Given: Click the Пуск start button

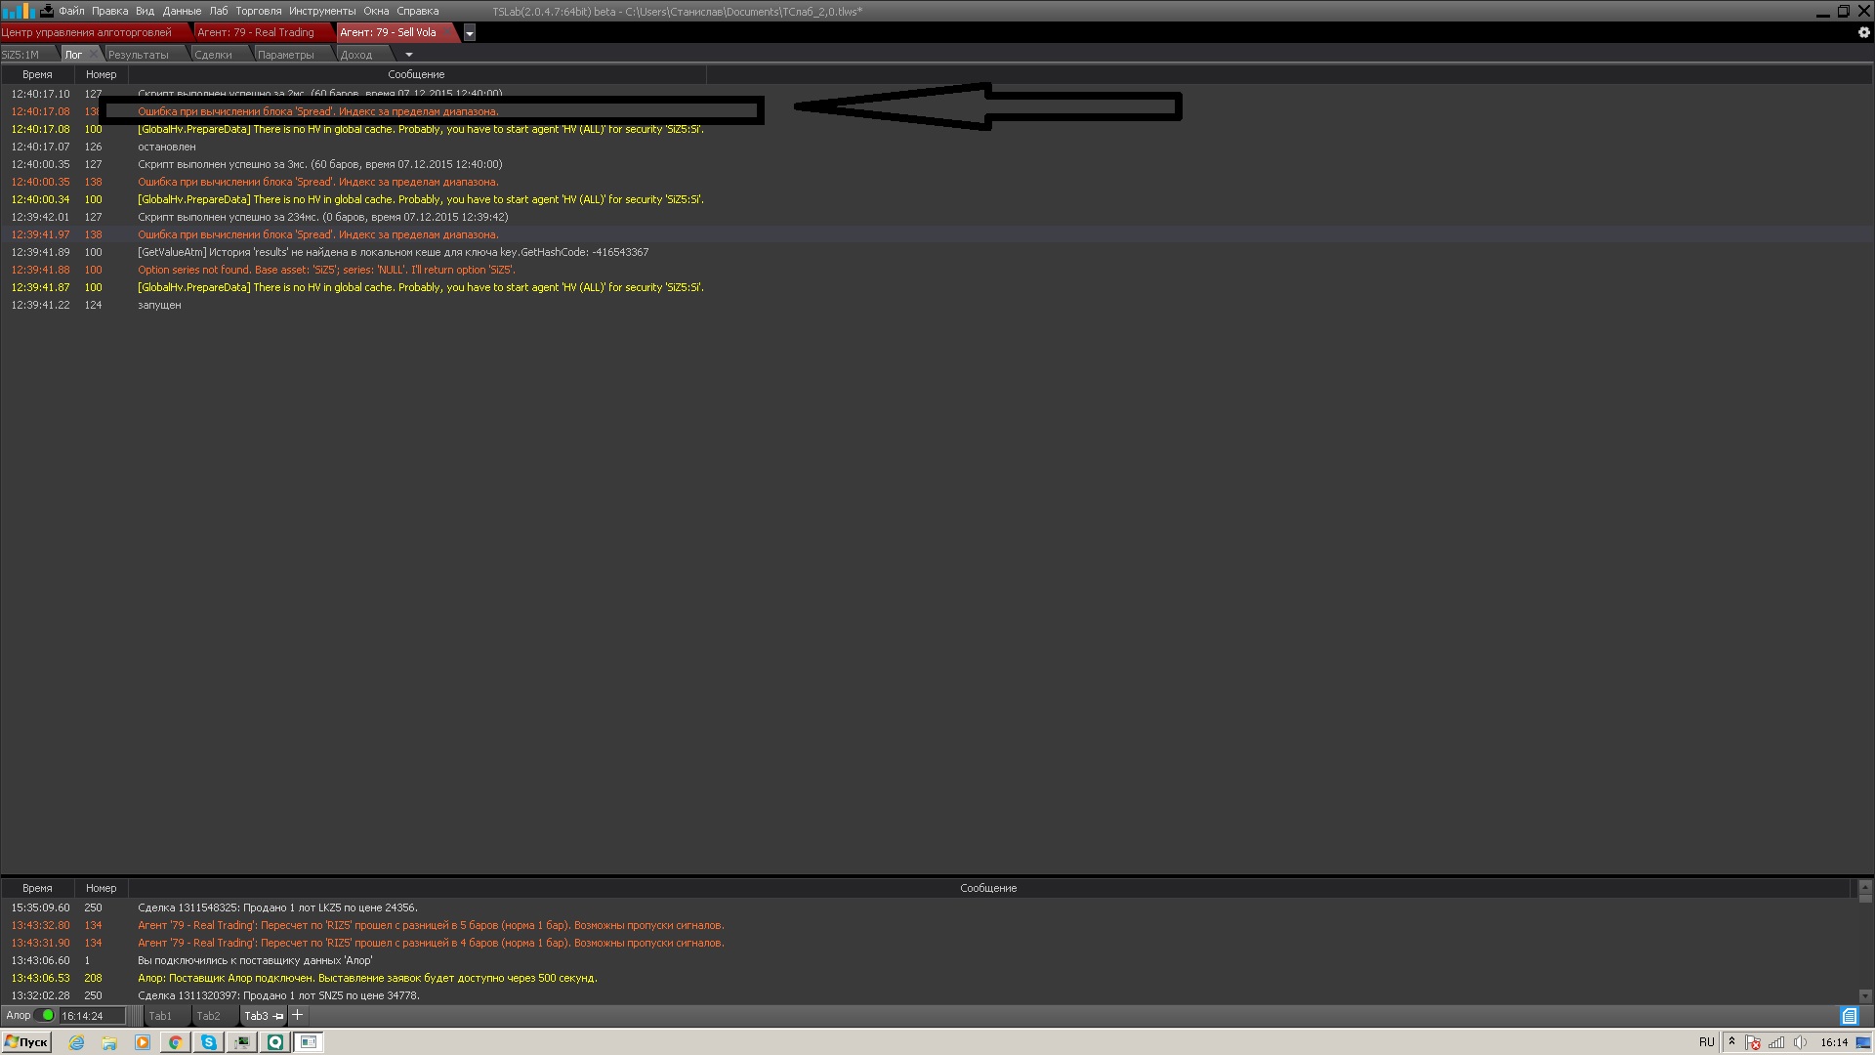Looking at the screenshot, I should coord(26,1042).
